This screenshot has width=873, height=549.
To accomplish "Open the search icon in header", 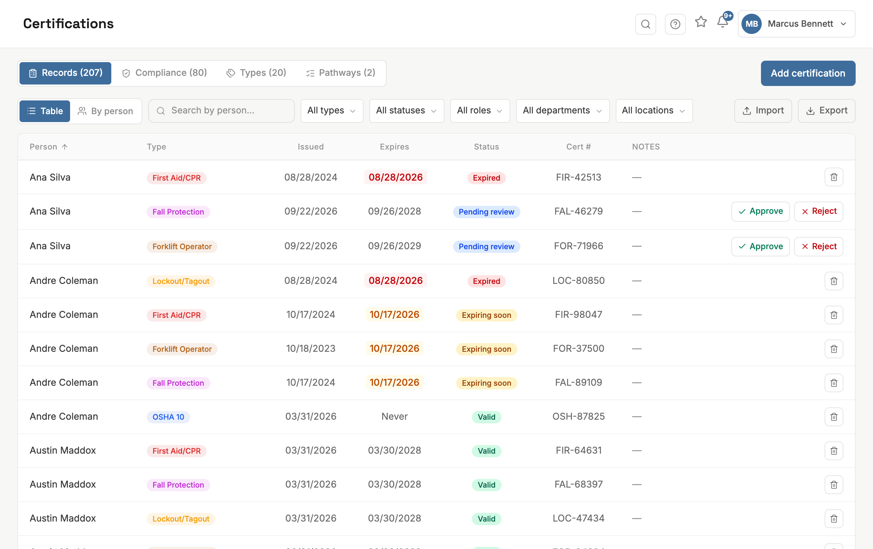I will tap(645, 24).
